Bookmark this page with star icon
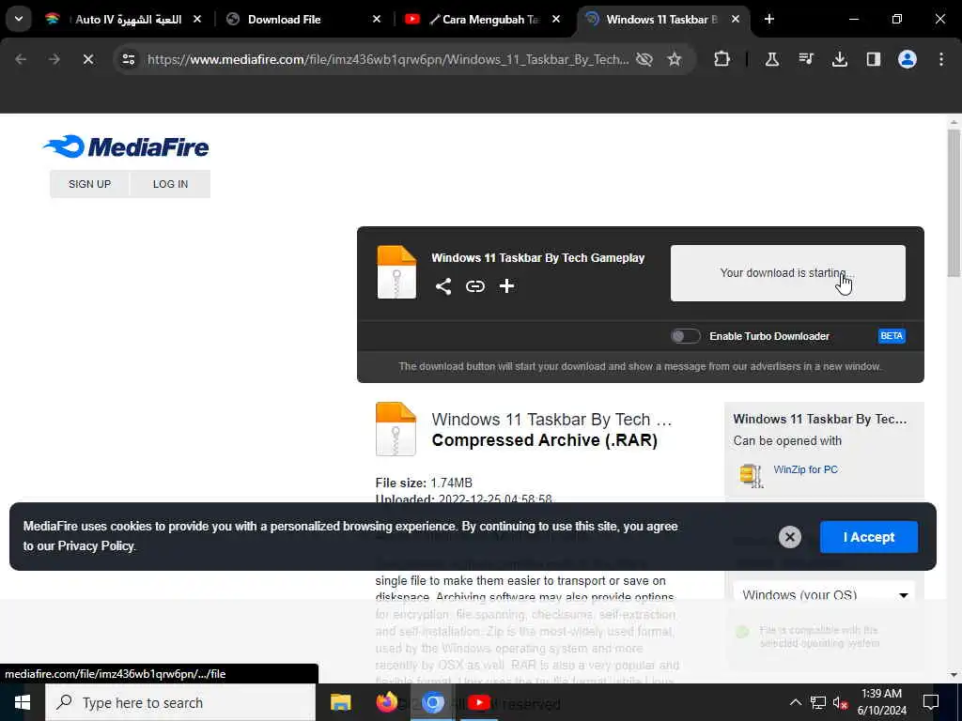This screenshot has height=721, width=962. click(x=675, y=59)
